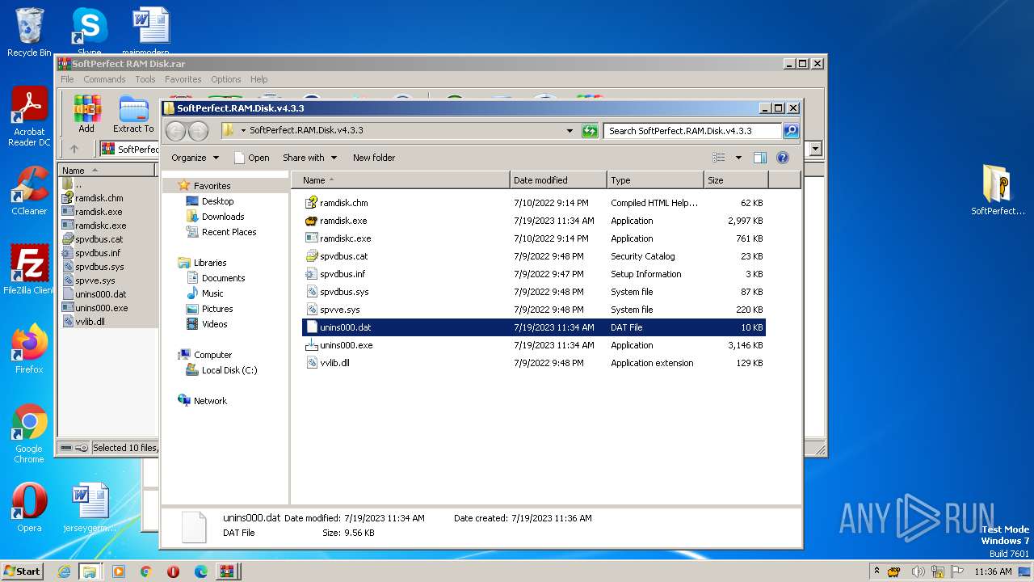The width and height of the screenshot is (1034, 582).
Task: Click Opera icon in taskbar
Action: coord(174,571)
